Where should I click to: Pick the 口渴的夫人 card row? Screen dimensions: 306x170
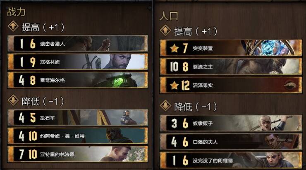coord(231,142)
